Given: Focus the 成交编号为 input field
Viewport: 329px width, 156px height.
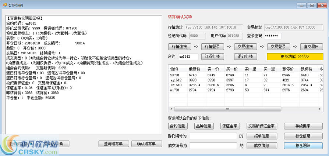Looking at the screenshot, I should (213, 146).
